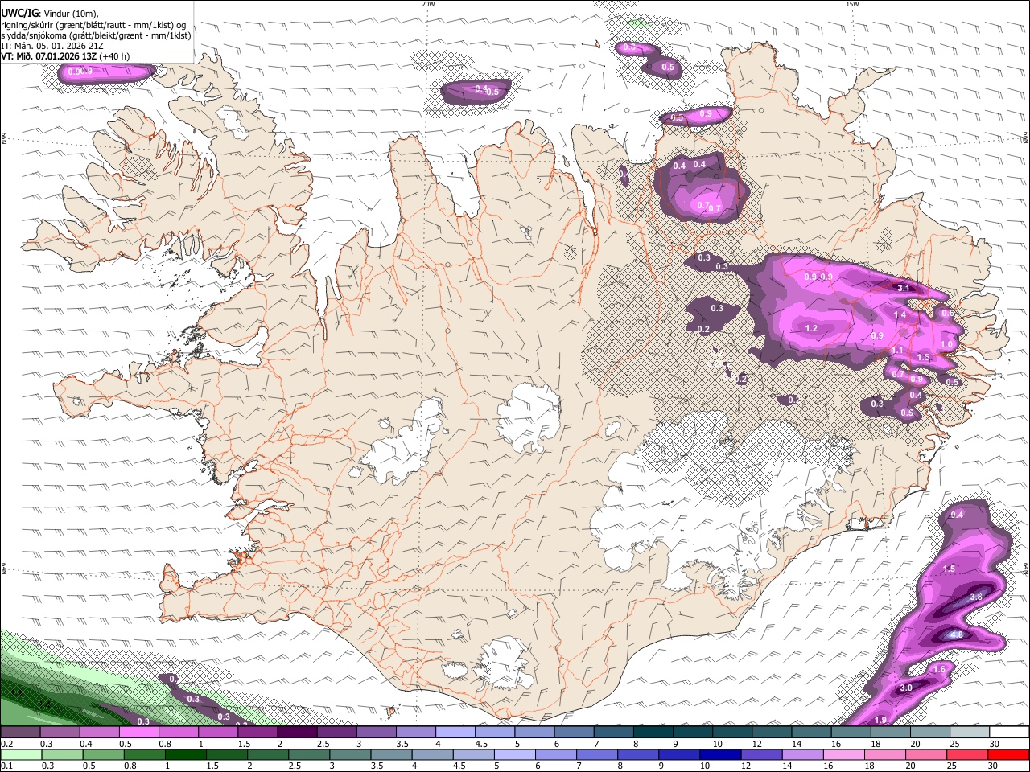Select the white 30 swatch in snow legend
1030x772 pixels.
tap(1009, 733)
